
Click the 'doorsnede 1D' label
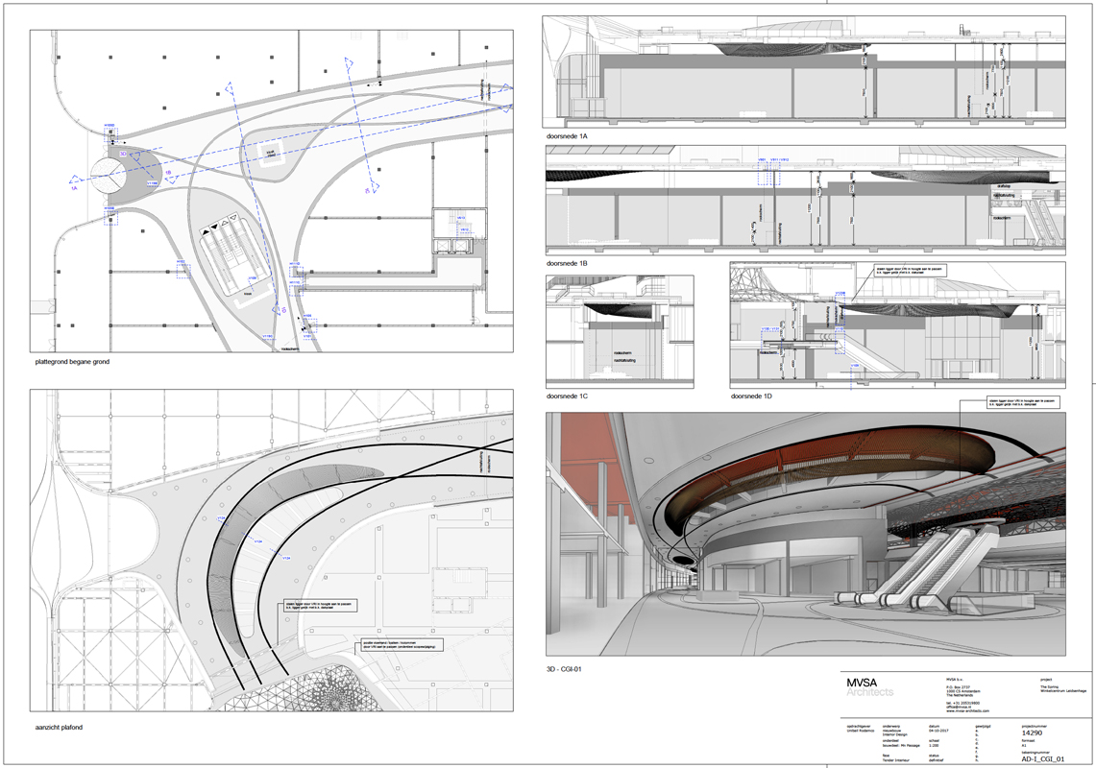pos(751,396)
